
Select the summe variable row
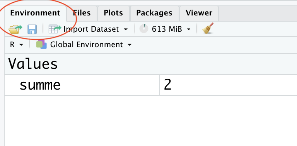[151, 85]
